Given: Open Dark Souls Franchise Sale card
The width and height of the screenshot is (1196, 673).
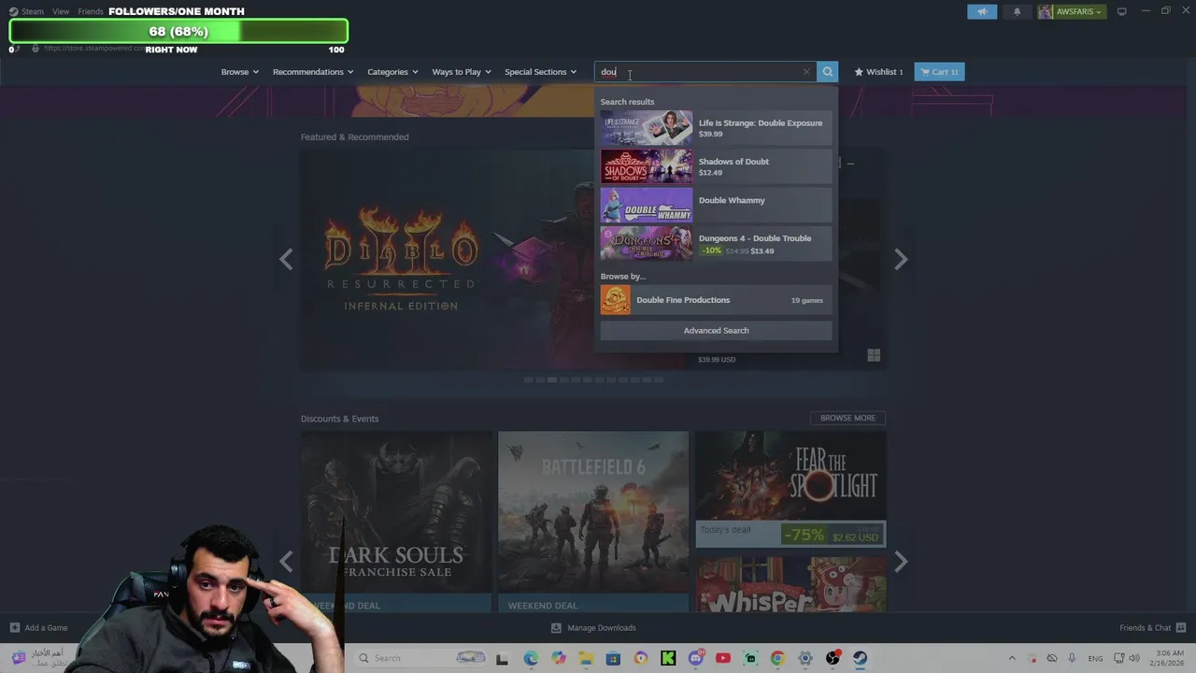Looking at the screenshot, I should [396, 522].
